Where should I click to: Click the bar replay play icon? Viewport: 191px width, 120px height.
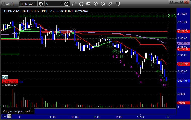pos(96,4)
